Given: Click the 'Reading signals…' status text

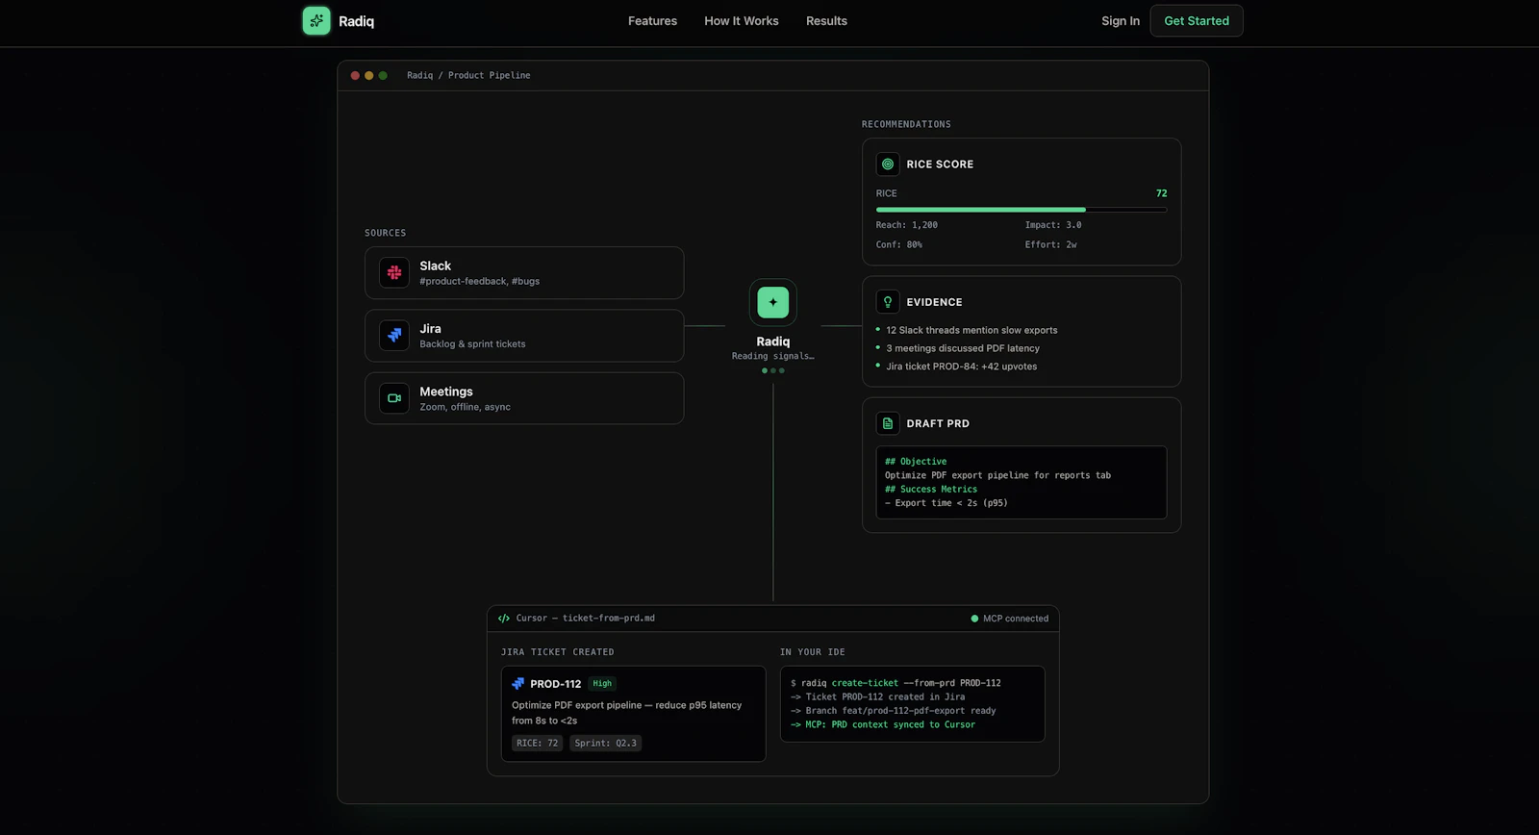Looking at the screenshot, I should (773, 356).
